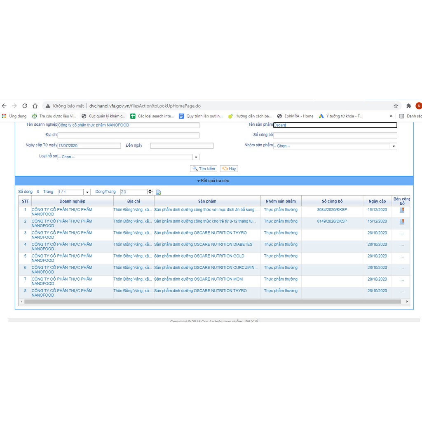Open Hướng dẫn cách bá... bookmark
This screenshot has height=422, width=422.
click(x=250, y=116)
